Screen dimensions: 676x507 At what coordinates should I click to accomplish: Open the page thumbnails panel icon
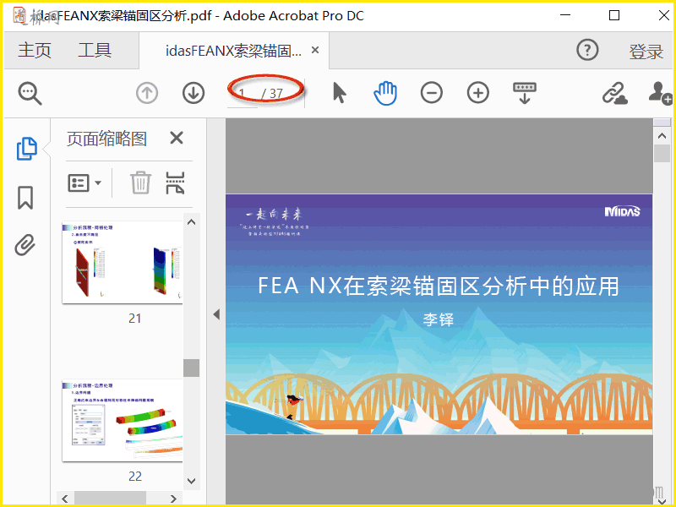(27, 149)
